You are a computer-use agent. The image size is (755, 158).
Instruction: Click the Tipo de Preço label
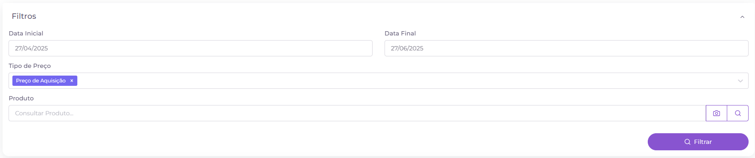(30, 66)
